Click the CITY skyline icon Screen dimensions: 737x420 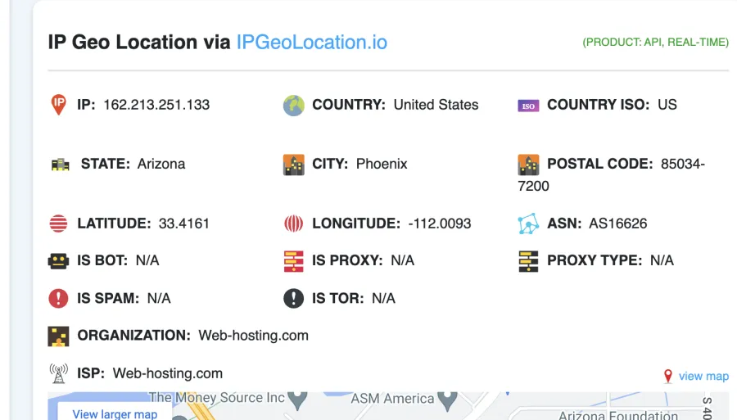(x=294, y=165)
